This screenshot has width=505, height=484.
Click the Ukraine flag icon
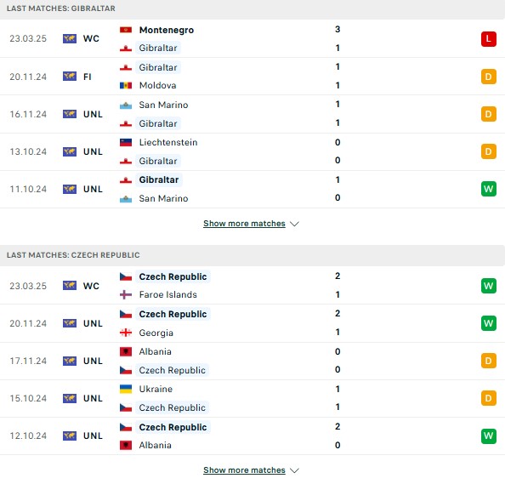pyautogui.click(x=126, y=389)
